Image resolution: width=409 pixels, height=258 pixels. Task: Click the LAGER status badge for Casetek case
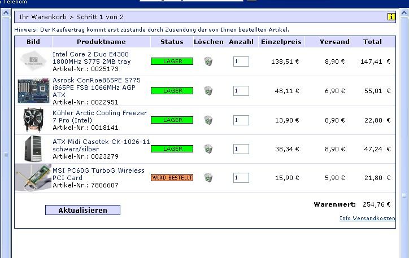pos(172,148)
